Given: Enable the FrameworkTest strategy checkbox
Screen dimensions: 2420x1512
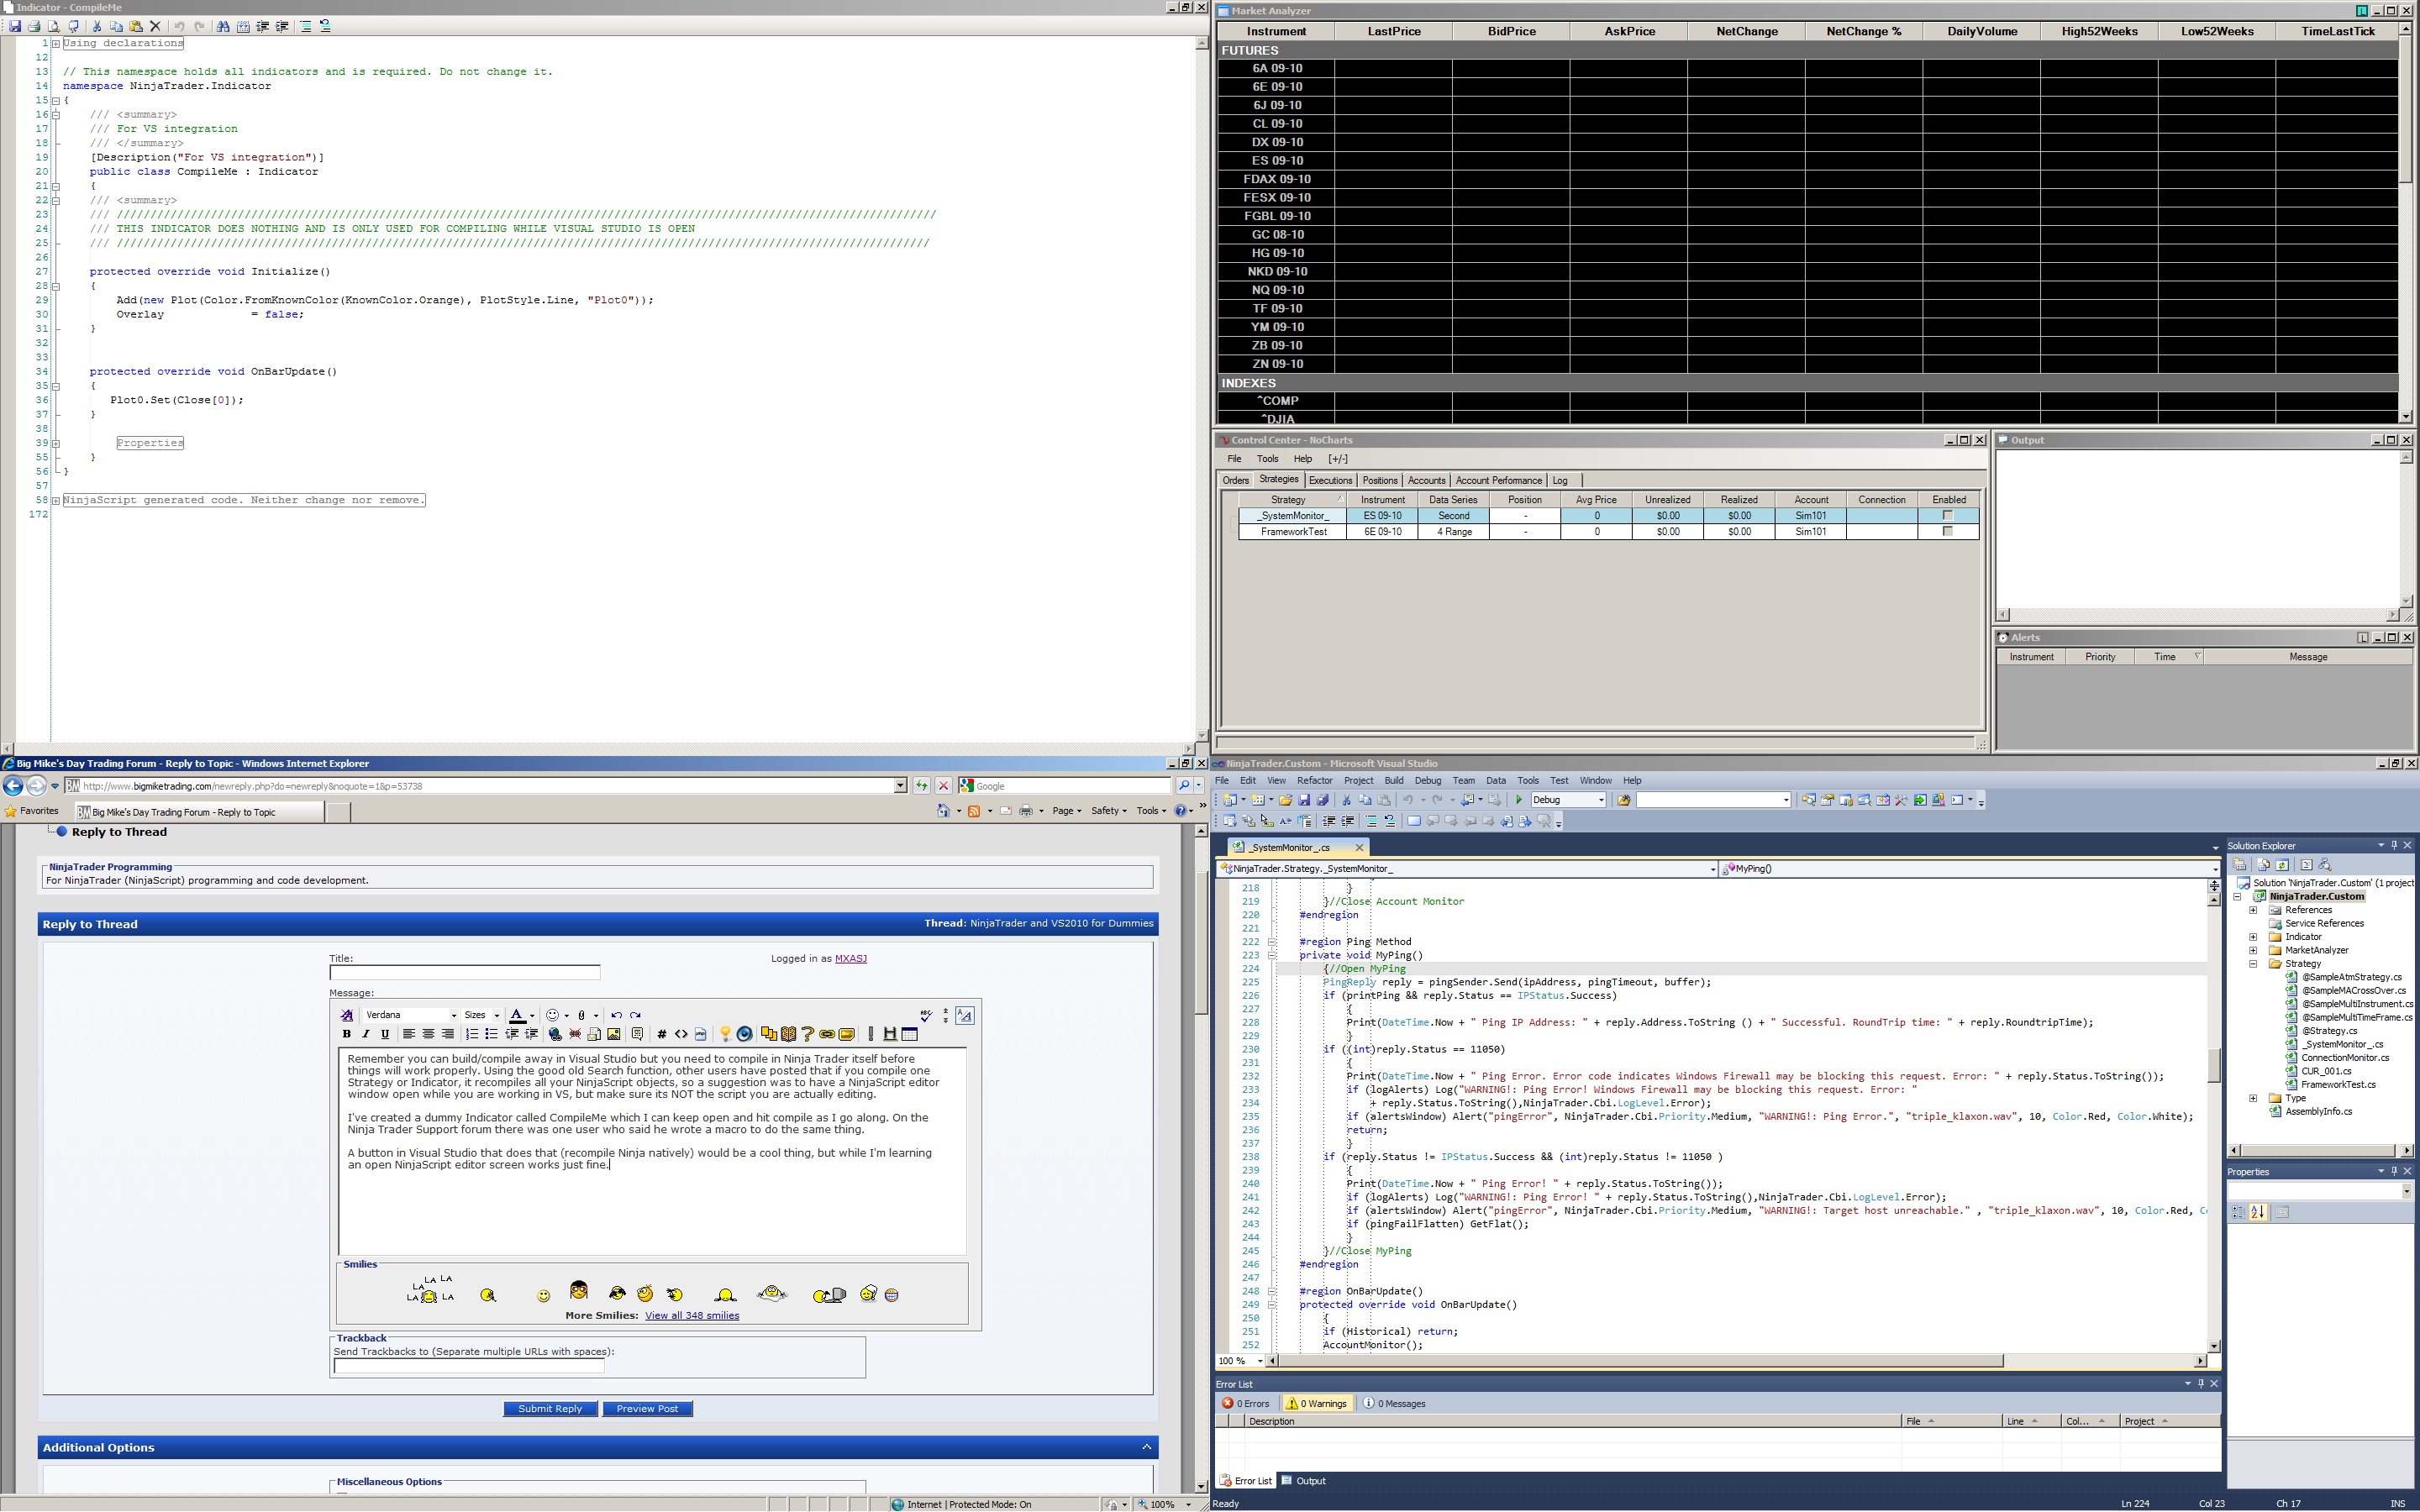Looking at the screenshot, I should [1947, 532].
